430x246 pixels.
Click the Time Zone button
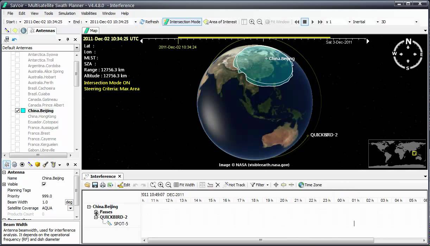[310, 185]
